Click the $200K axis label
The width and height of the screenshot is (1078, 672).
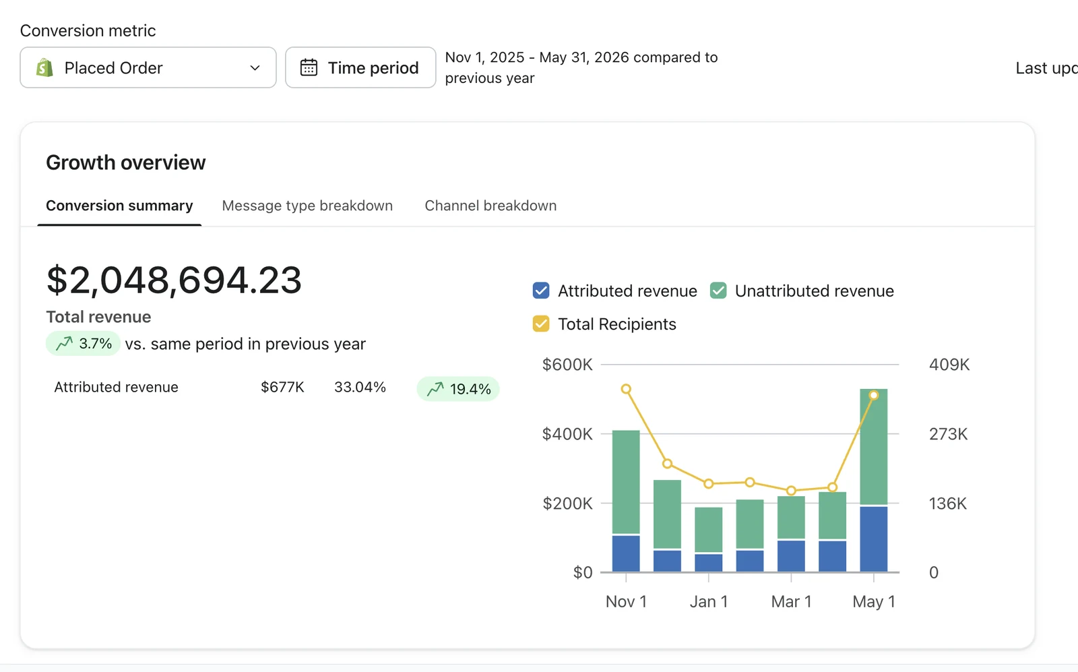pyautogui.click(x=567, y=503)
